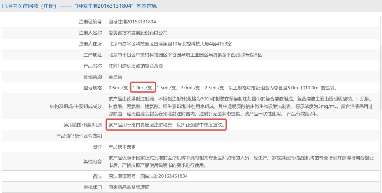Click the empty 产品储存条件及有效期 value cell
The width and height of the screenshot is (382, 193).
point(242,136)
